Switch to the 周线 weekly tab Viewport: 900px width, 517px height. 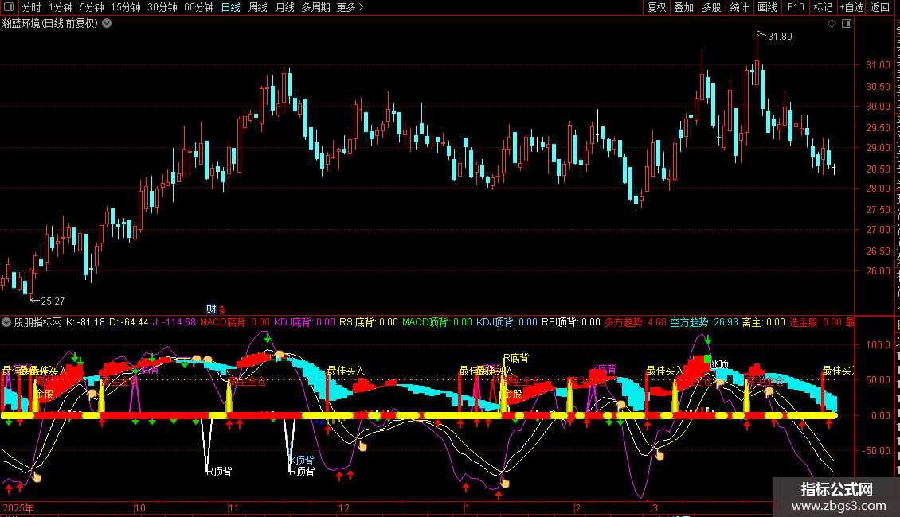258,8
